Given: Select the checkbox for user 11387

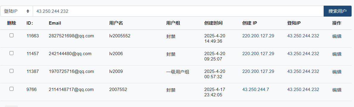Looking at the screenshot, I should click(x=12, y=71).
